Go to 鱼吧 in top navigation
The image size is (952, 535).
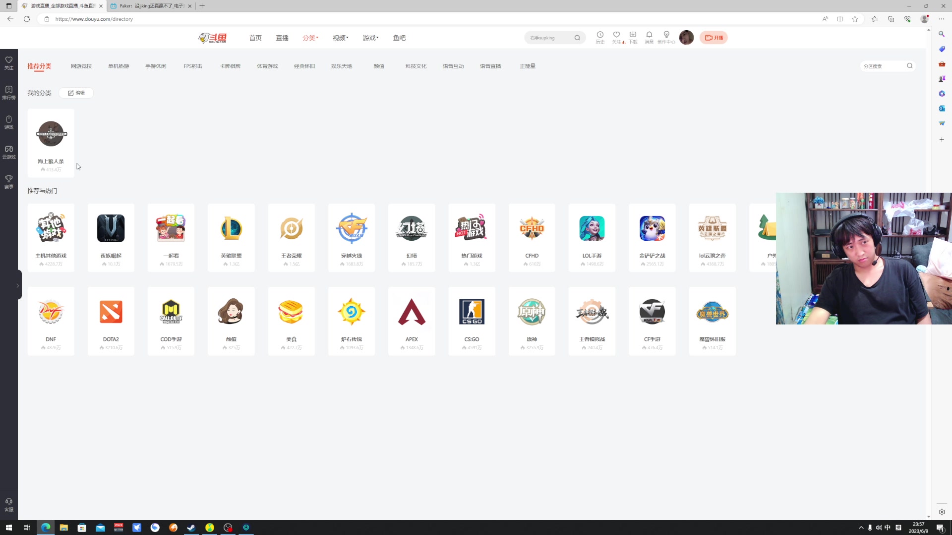(x=399, y=38)
